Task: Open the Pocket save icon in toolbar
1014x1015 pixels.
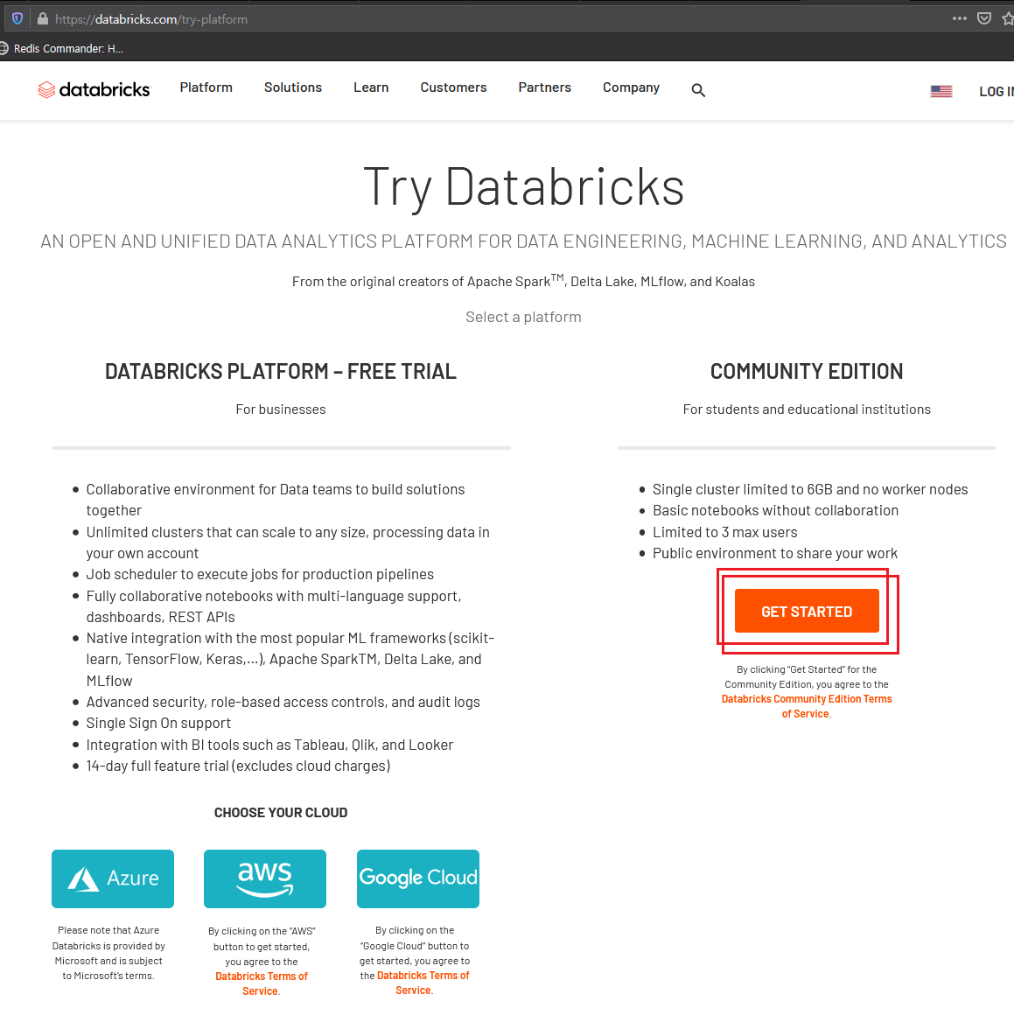Action: click(983, 17)
